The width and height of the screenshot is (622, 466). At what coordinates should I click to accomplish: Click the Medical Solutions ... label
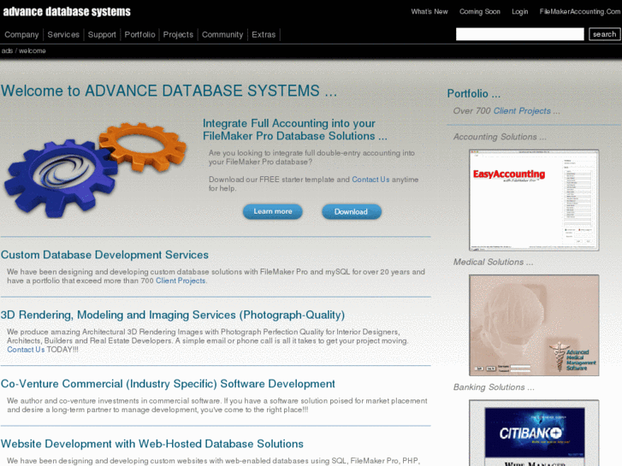(493, 262)
